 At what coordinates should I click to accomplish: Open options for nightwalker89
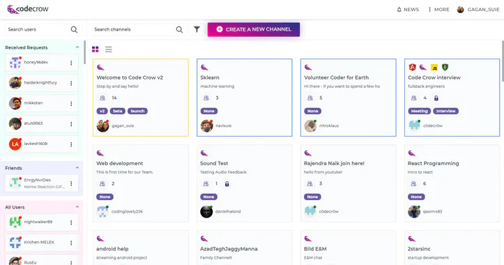[71, 222]
